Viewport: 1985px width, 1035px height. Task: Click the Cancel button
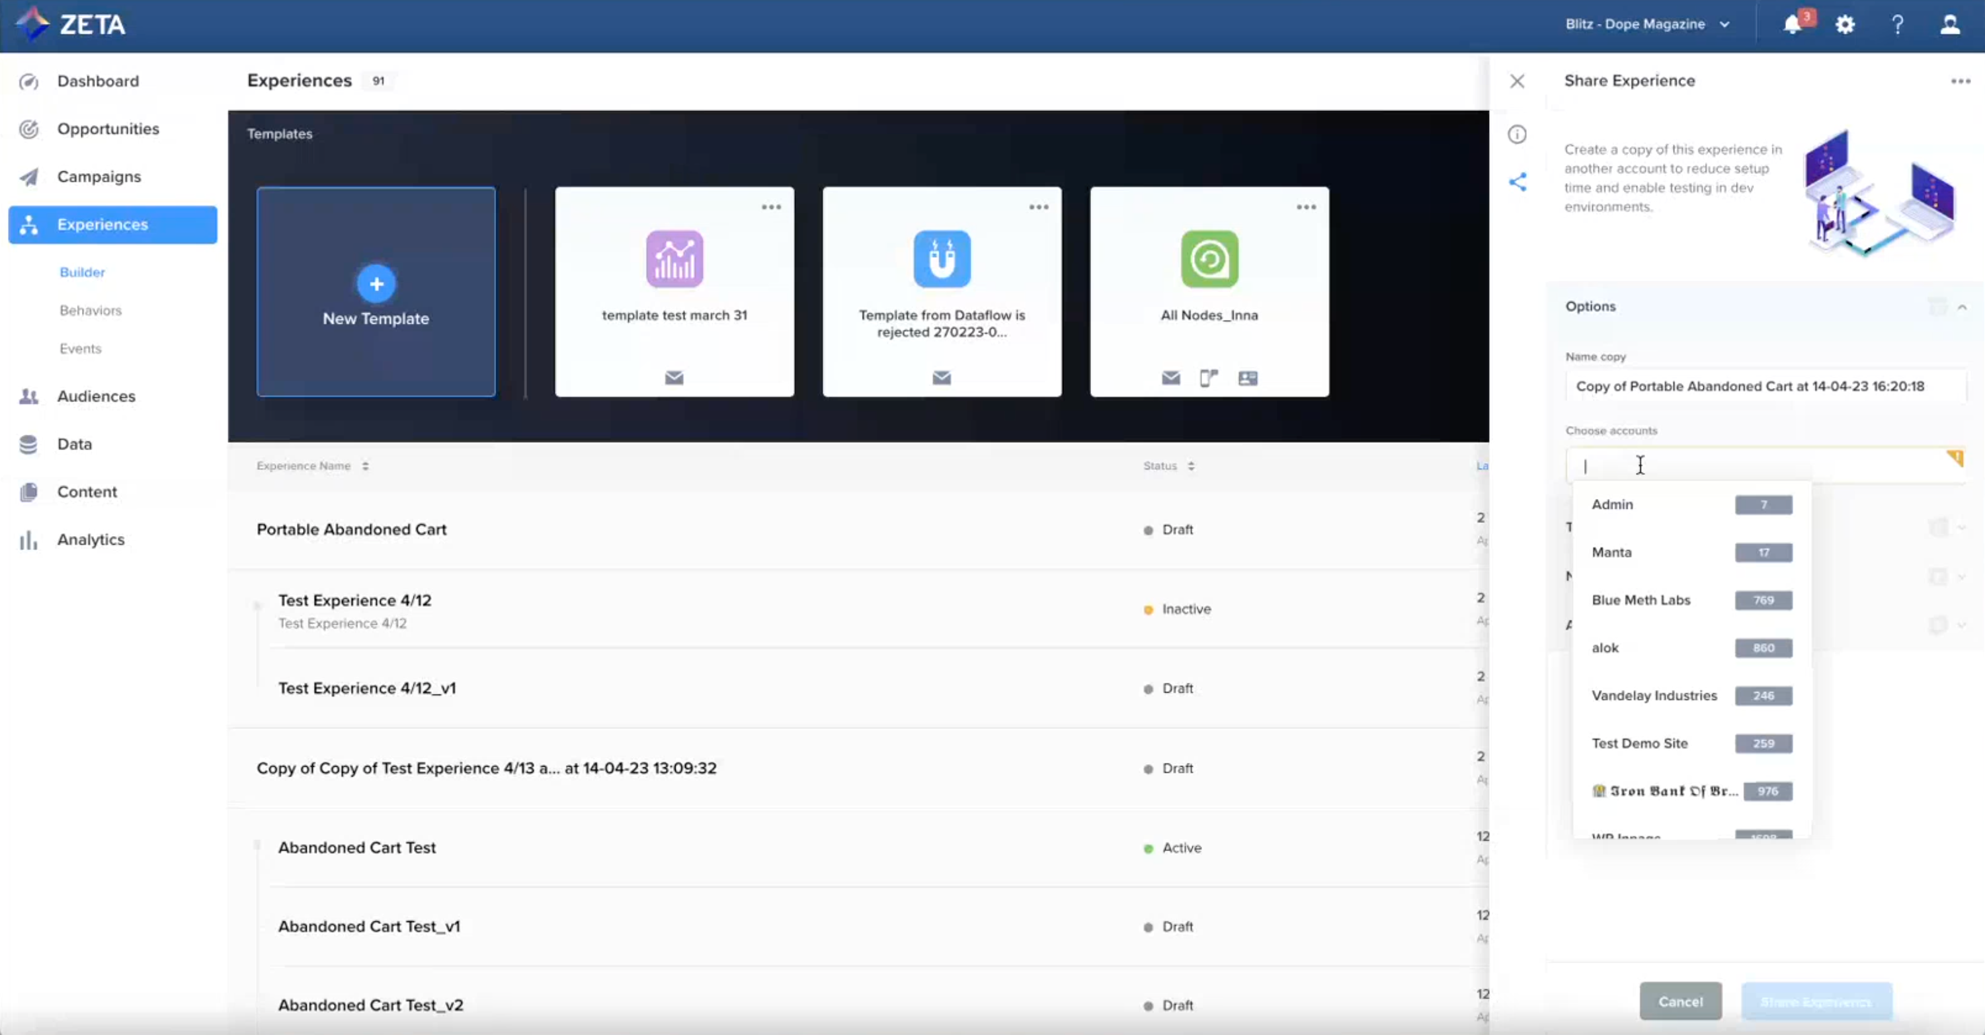(1680, 1001)
